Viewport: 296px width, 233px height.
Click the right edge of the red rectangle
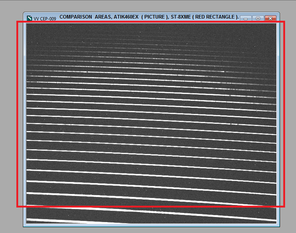click(284, 109)
